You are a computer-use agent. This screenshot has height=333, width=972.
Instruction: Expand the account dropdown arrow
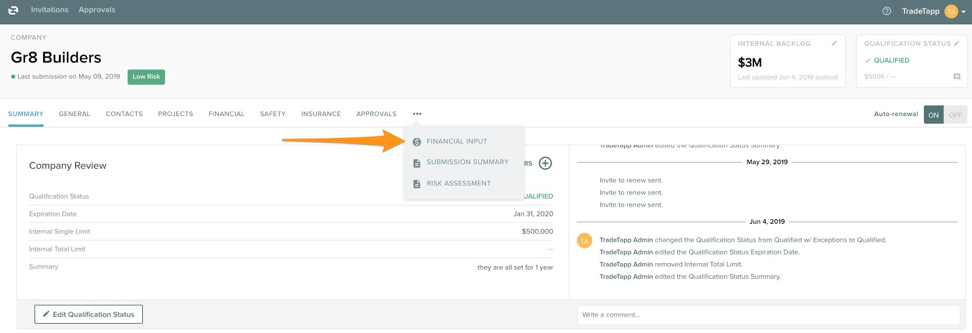pyautogui.click(x=963, y=12)
